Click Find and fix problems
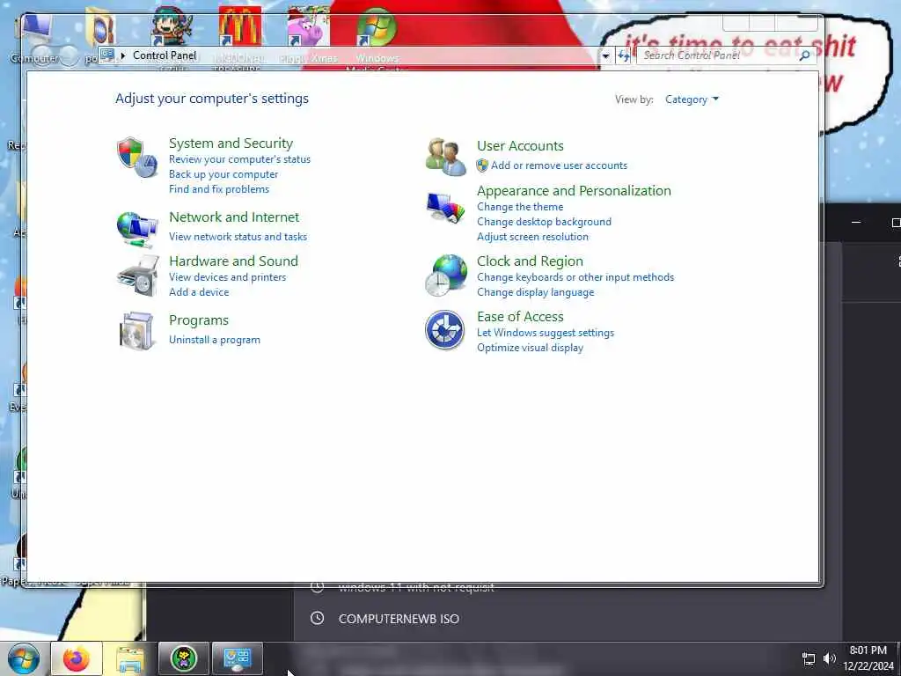 pyautogui.click(x=219, y=189)
